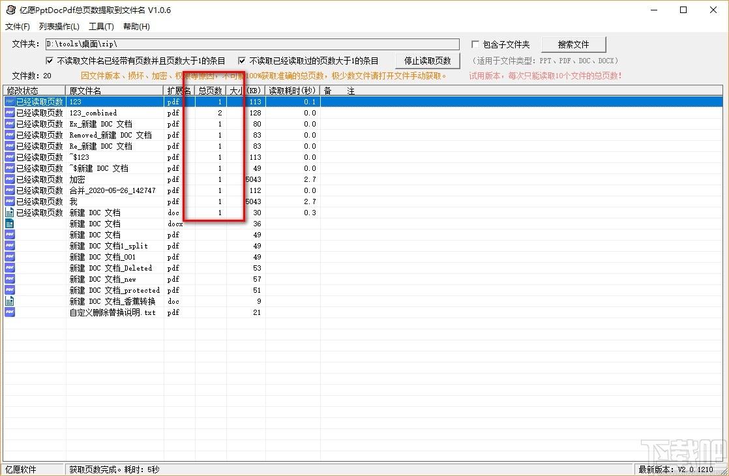Image resolution: width=729 pixels, height=476 pixels.
Task: Click the docx extension cell
Action: 175,224
